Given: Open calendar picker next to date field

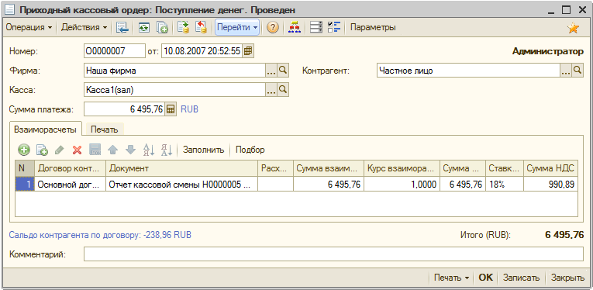Looking at the screenshot, I should tap(248, 51).
